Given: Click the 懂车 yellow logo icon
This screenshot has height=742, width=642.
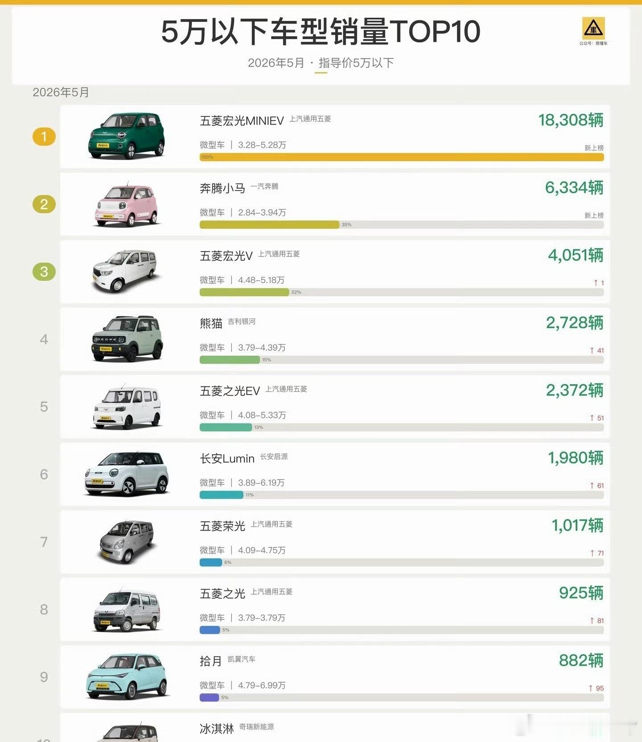Looking at the screenshot, I should (x=593, y=28).
